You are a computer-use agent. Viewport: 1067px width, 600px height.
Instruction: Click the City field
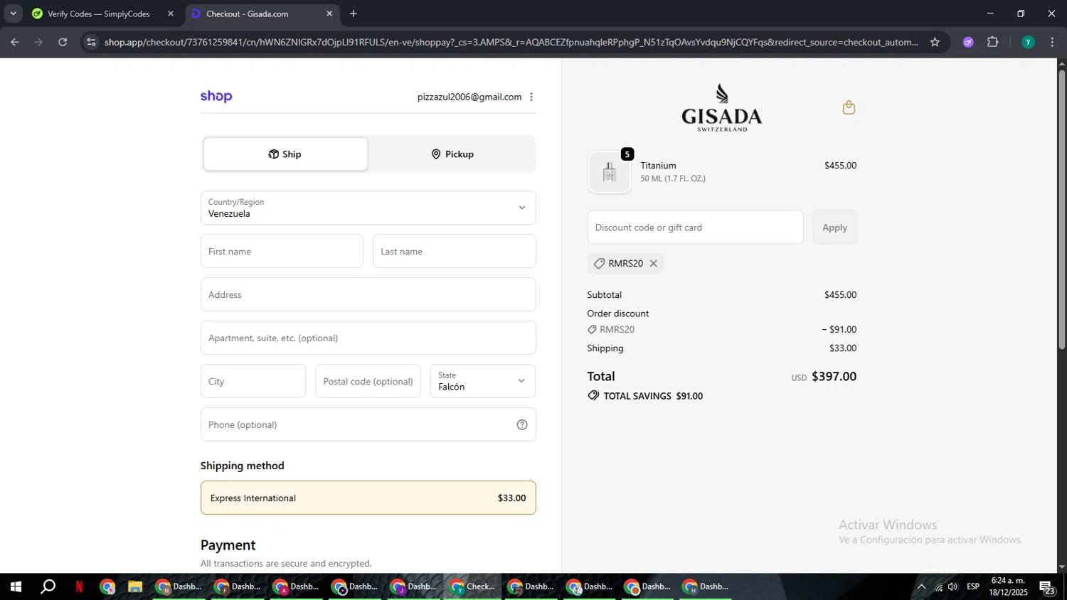pos(253,381)
